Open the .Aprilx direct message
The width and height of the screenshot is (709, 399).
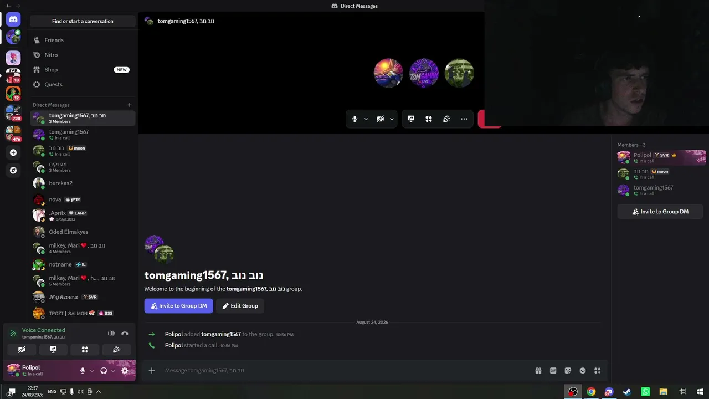(x=83, y=216)
